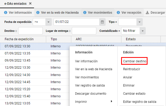Click the Fecha de expedición date field

coord(77,22)
